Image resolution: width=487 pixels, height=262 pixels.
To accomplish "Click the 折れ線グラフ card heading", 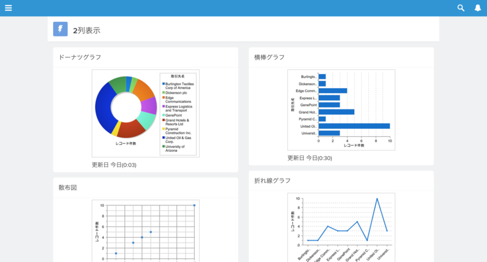I will tap(272, 181).
